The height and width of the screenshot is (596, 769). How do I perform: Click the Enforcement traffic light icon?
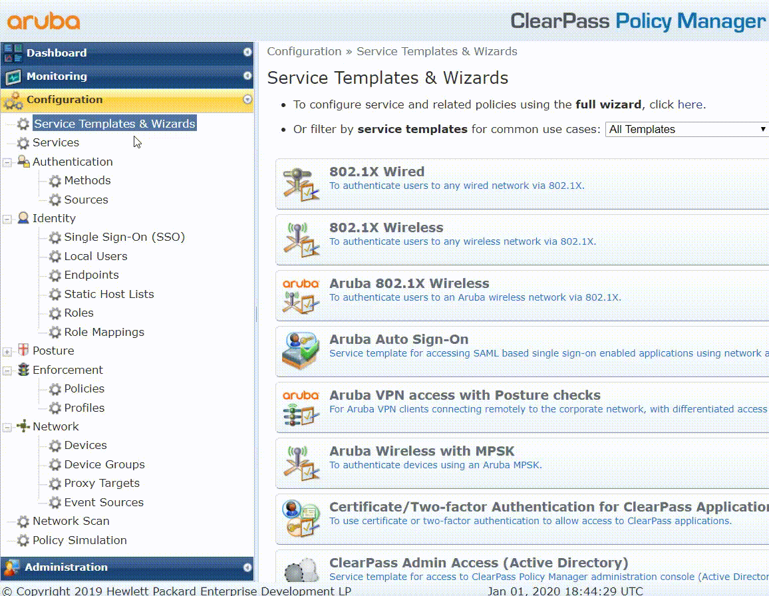pyautogui.click(x=23, y=369)
